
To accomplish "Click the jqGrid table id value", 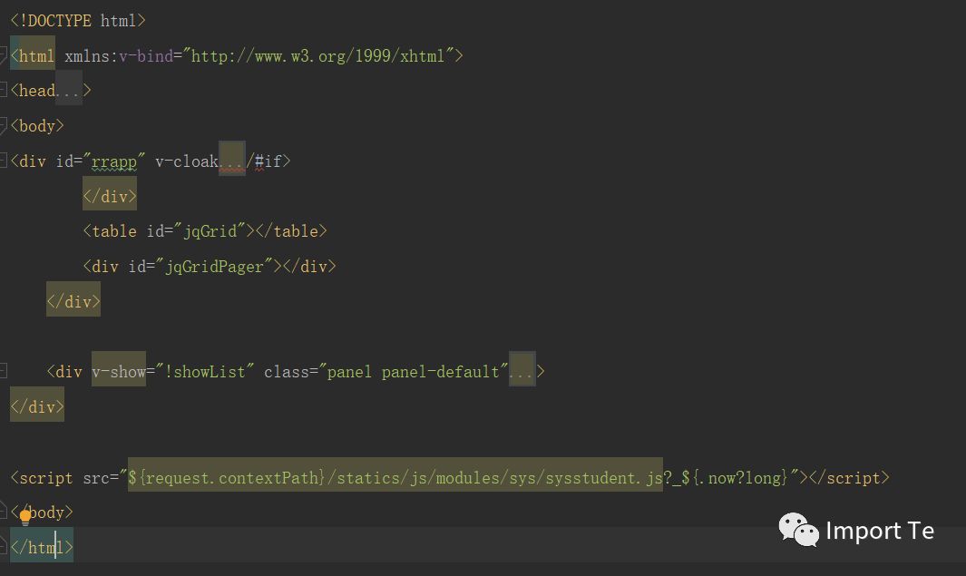I will click(x=210, y=231).
